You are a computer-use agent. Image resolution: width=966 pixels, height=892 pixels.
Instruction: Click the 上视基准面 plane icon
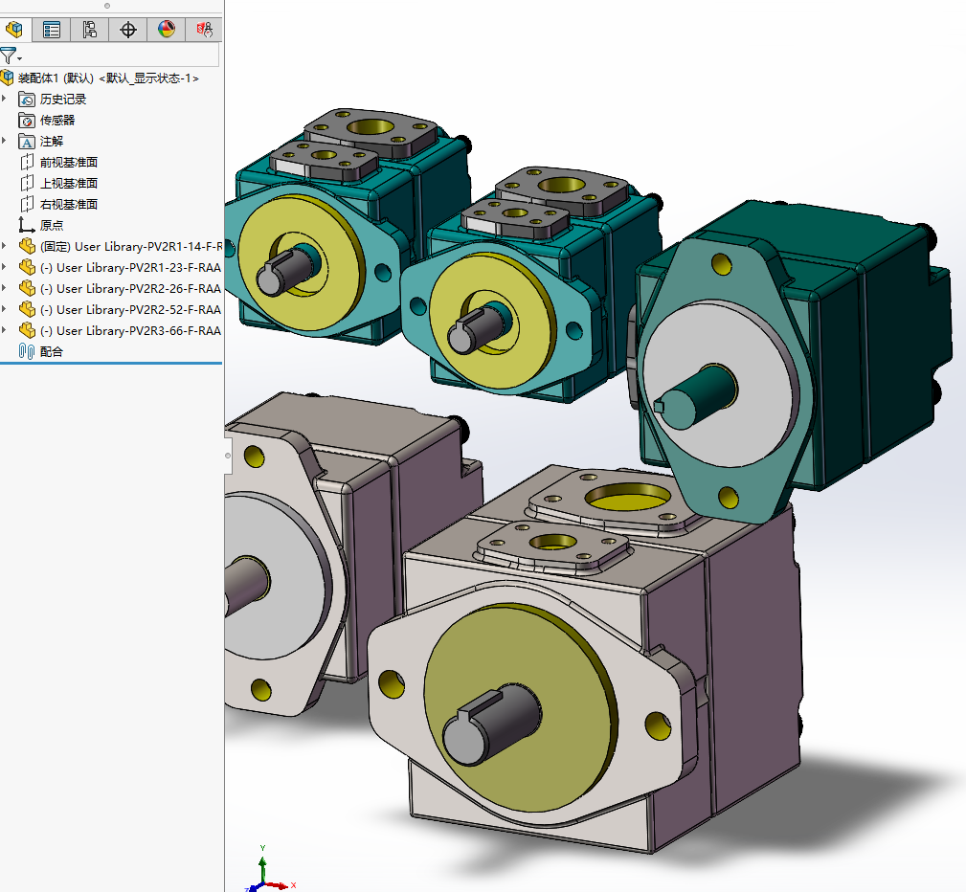pos(27,183)
